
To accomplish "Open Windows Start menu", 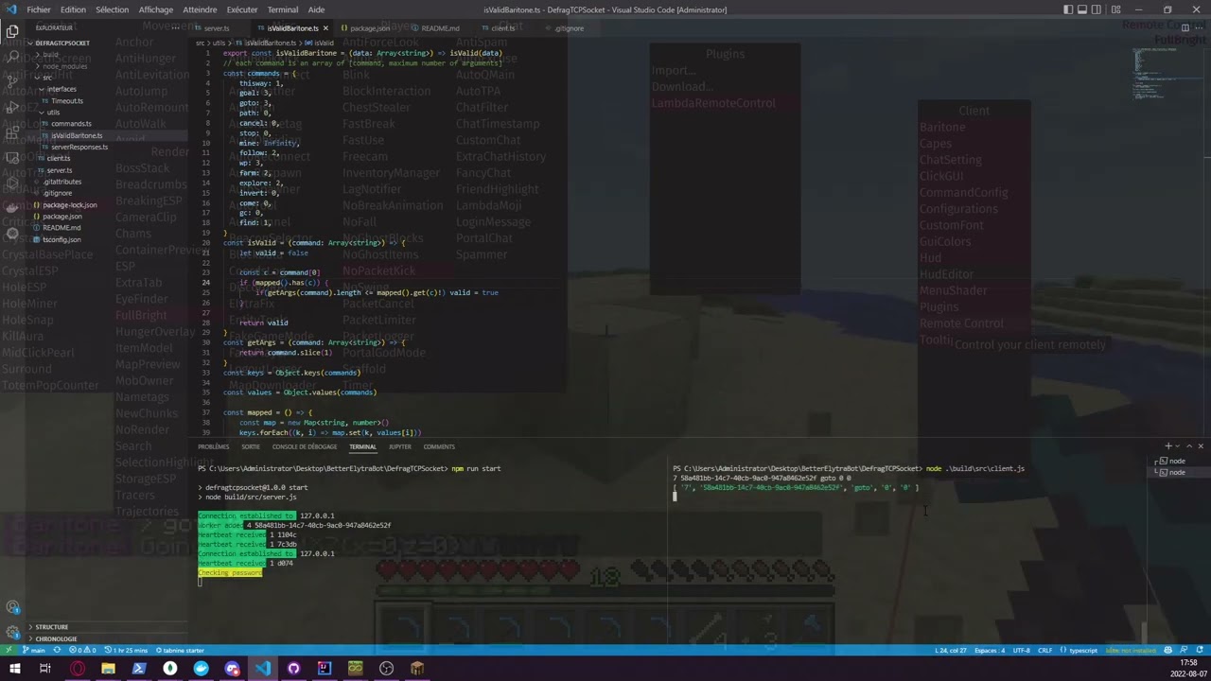I will point(14,669).
